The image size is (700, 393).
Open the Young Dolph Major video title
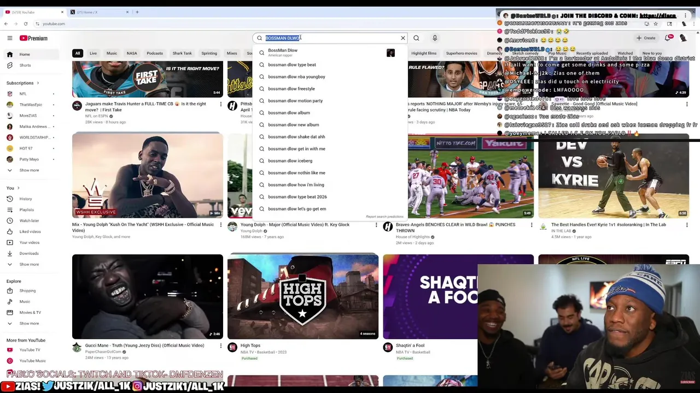(x=295, y=225)
